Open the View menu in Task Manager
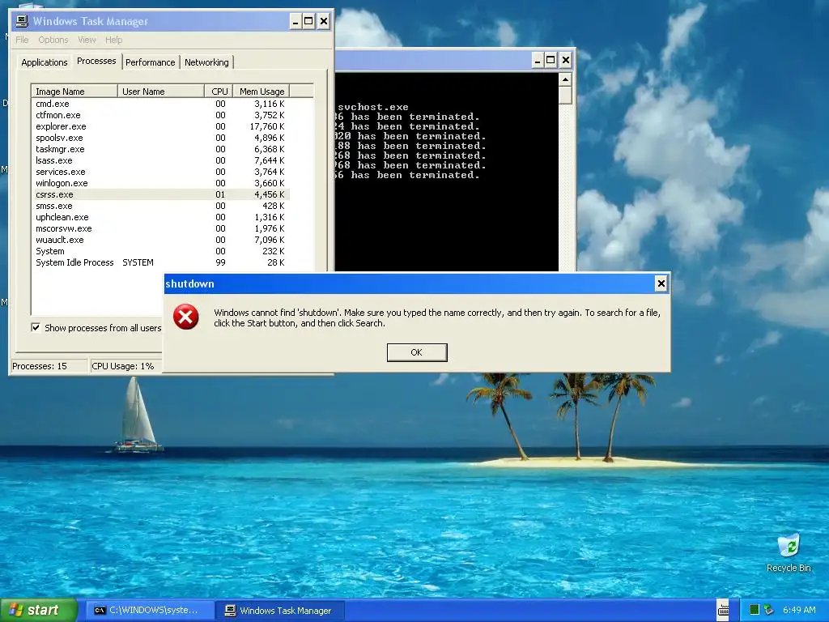This screenshot has width=829, height=622. (87, 40)
